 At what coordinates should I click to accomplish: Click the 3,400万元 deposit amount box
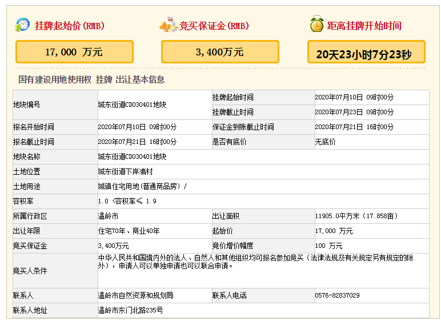point(220,52)
